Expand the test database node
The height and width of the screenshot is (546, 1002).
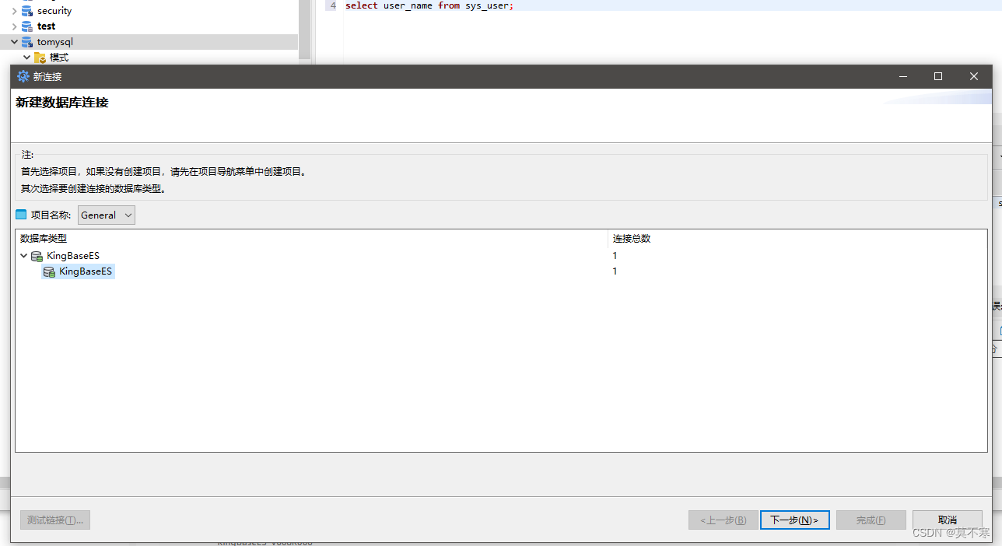(14, 26)
